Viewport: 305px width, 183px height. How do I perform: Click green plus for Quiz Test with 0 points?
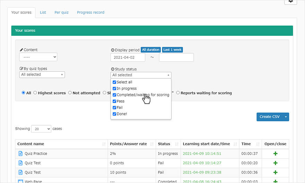point(276,163)
